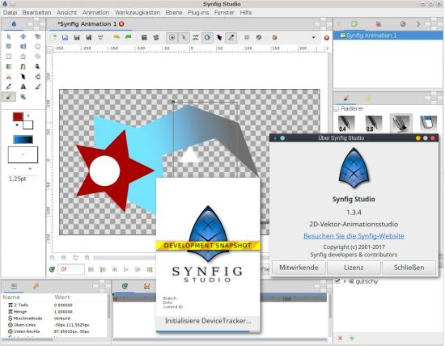Click the Save As toolbar icon

88,37
